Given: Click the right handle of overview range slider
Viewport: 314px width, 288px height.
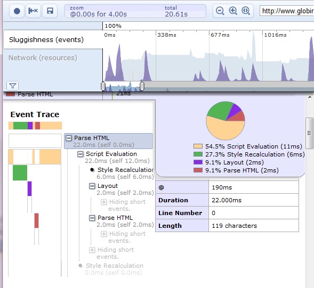Looking at the screenshot, I should coord(142,86).
